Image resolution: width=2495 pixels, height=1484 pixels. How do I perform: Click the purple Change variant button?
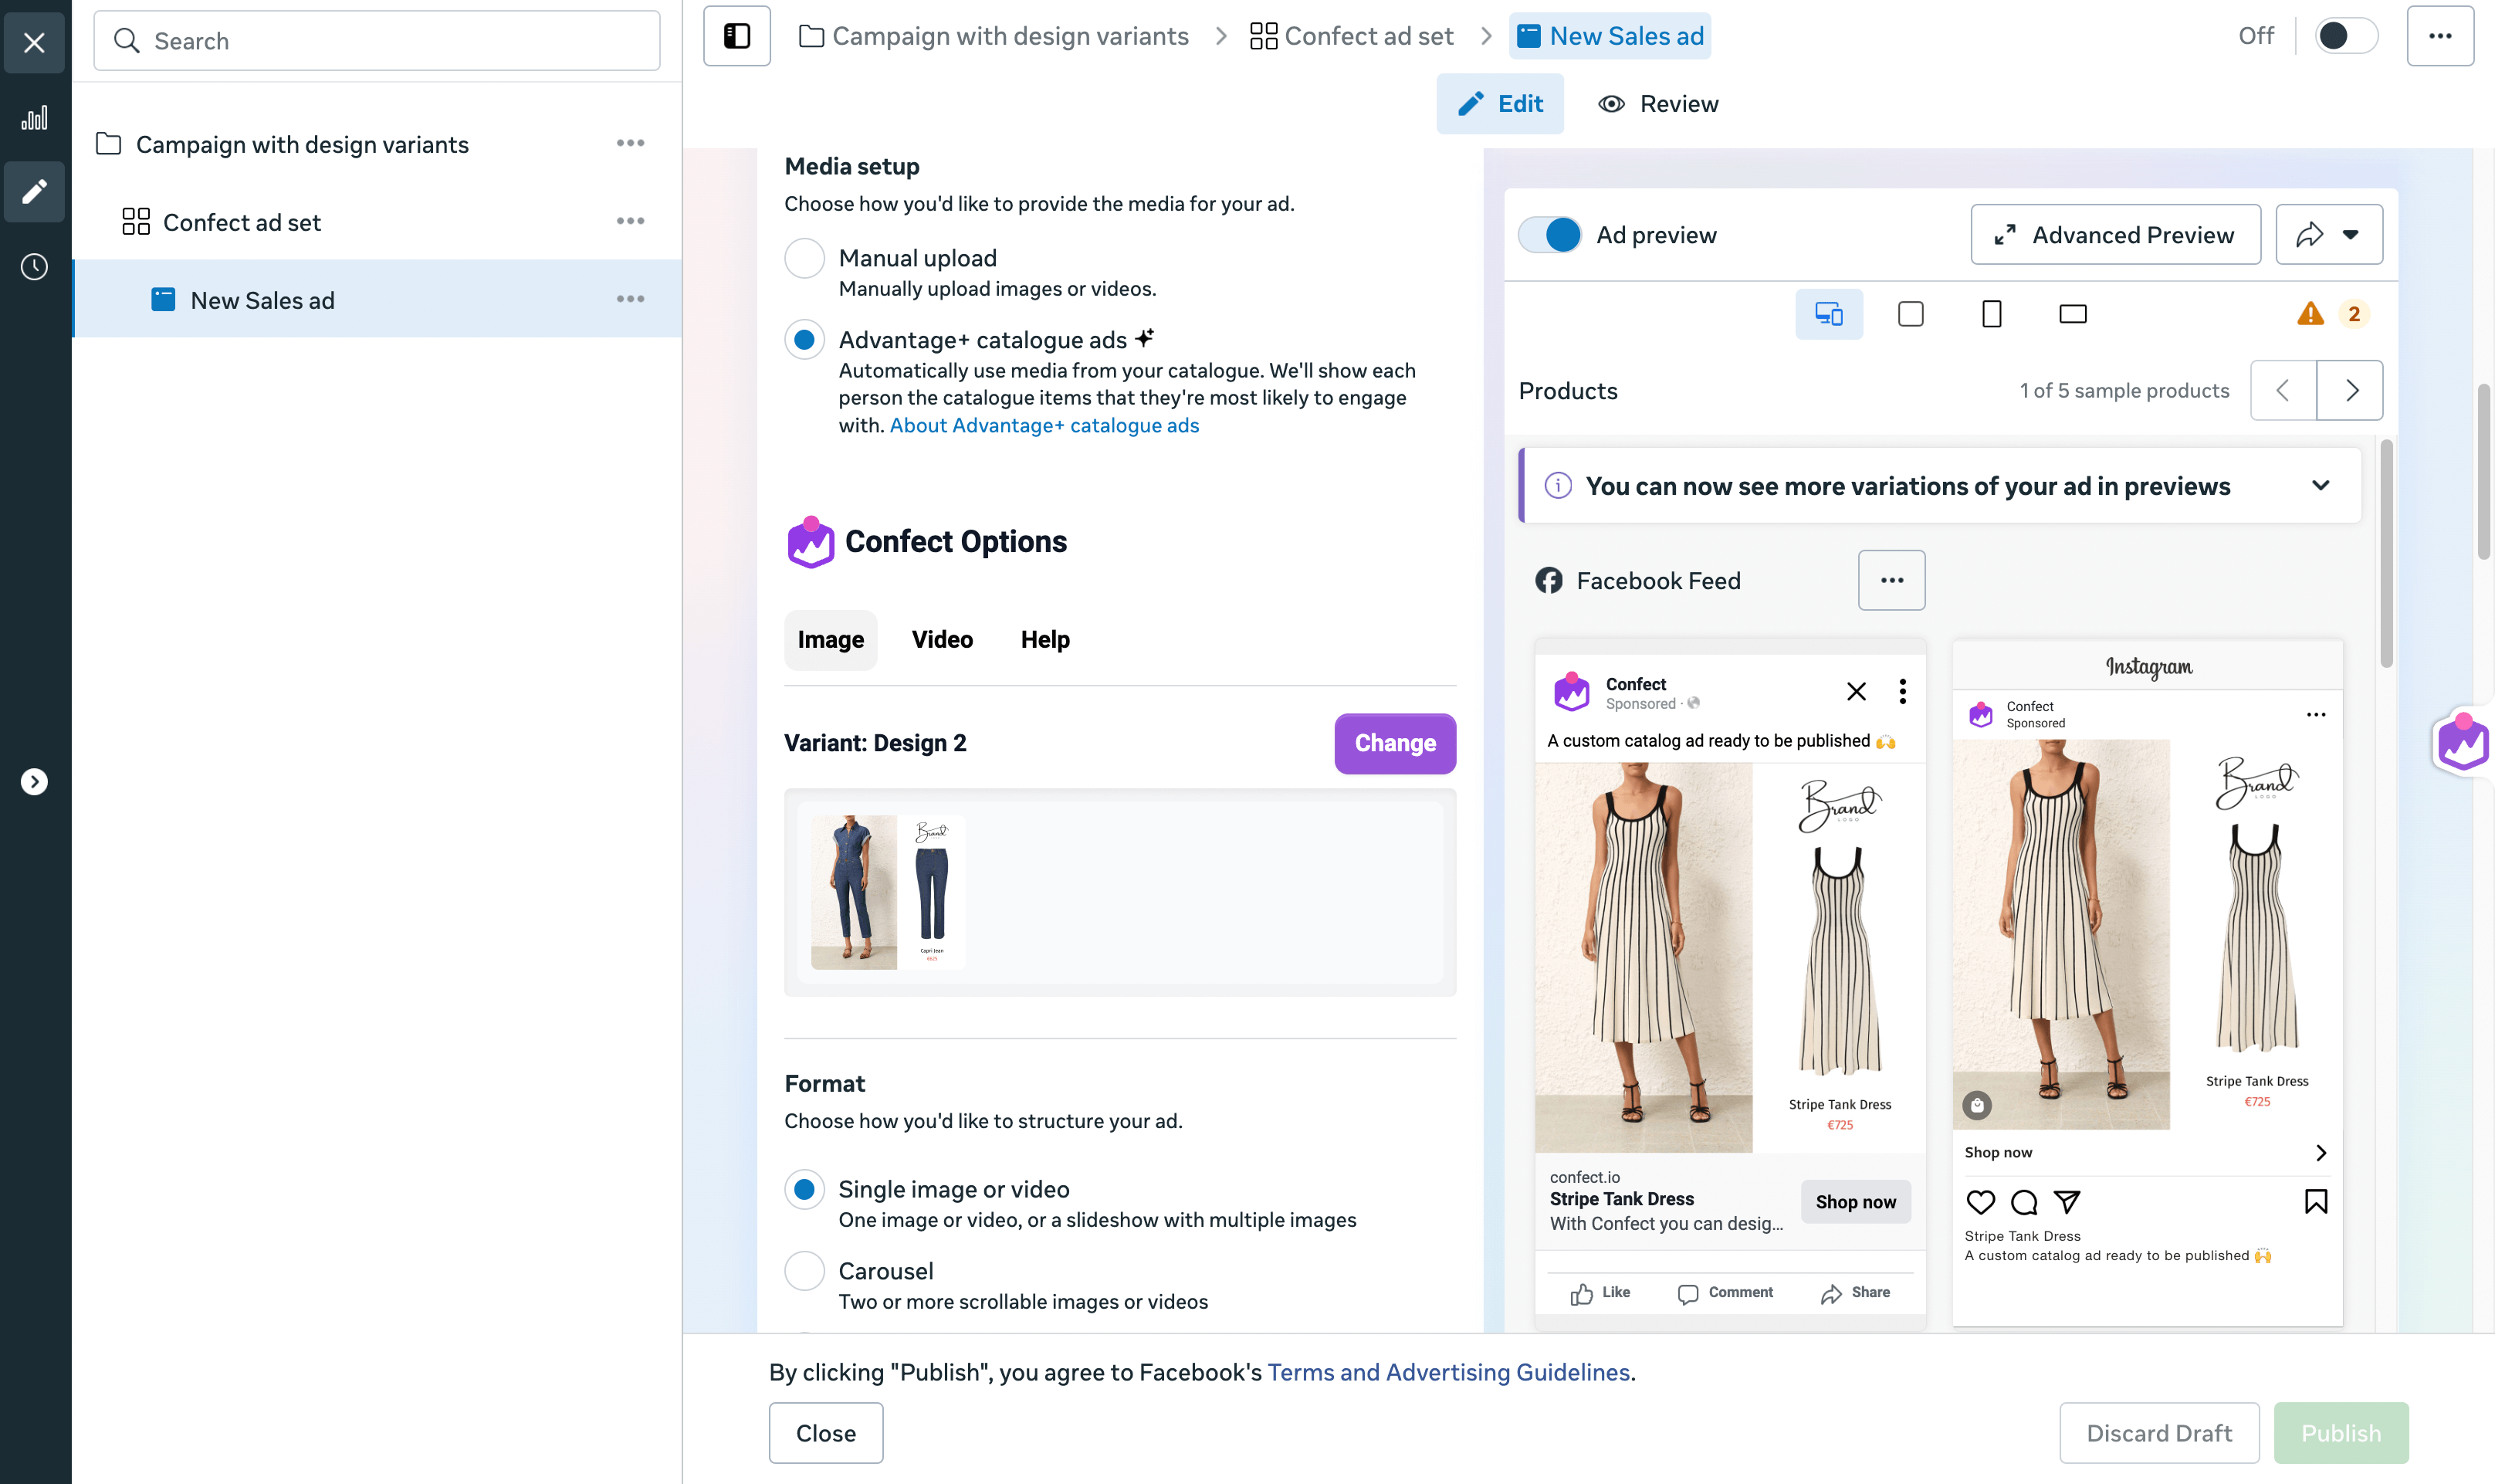coord(1394,743)
